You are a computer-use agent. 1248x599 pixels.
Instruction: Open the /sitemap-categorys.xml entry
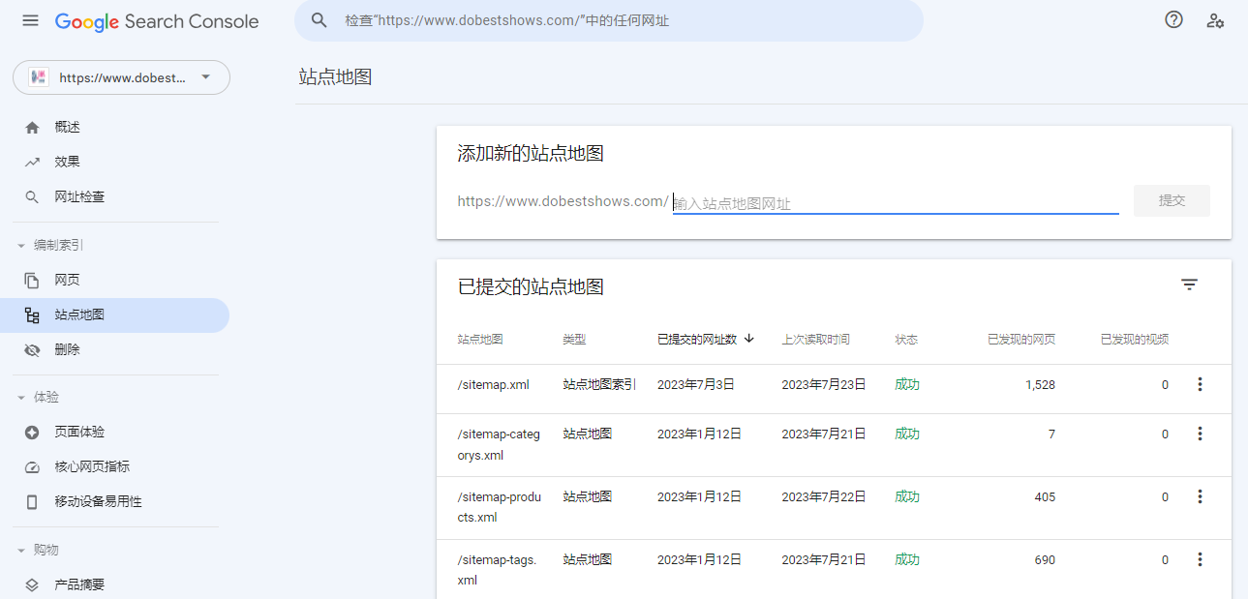click(499, 444)
